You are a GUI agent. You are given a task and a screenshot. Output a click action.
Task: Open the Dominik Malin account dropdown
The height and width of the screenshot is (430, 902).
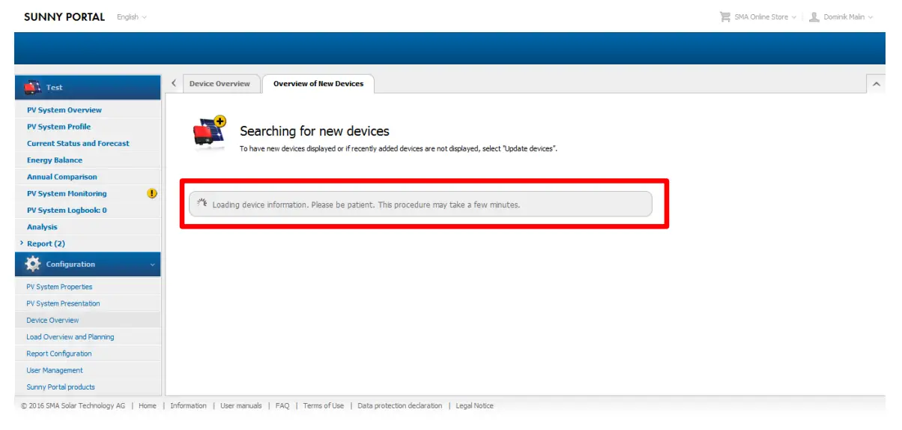coord(848,16)
